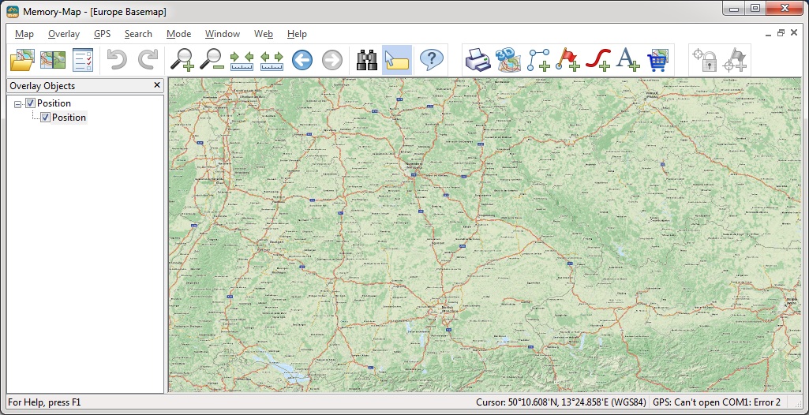
Task: Open the Web menu
Action: click(x=263, y=34)
